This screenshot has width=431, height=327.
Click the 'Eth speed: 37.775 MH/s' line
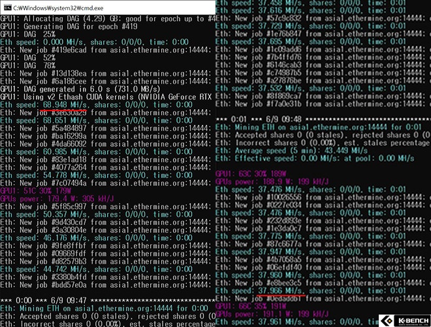[311, 237]
